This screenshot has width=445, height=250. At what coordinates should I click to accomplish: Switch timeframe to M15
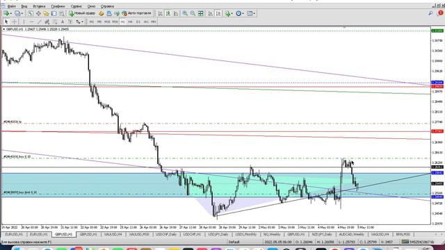107,22
